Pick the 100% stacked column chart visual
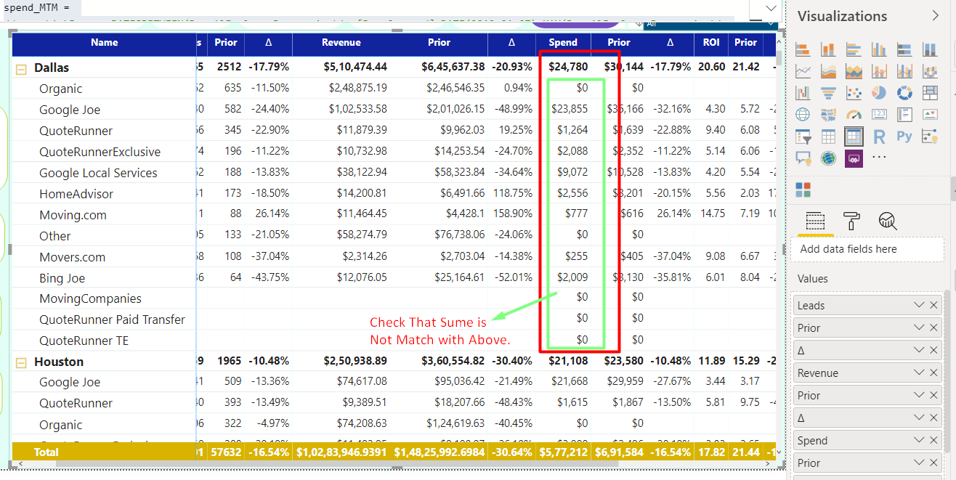The width and height of the screenshot is (956, 480). point(930,49)
